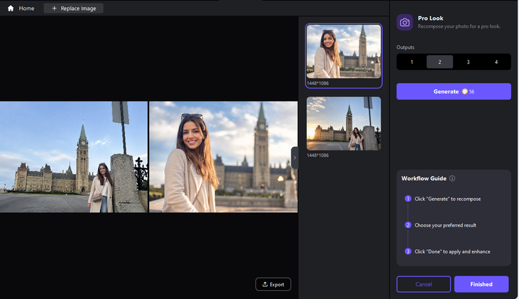Click the original photo in the comparison view
This screenshot has width=519, height=299.
point(73,157)
